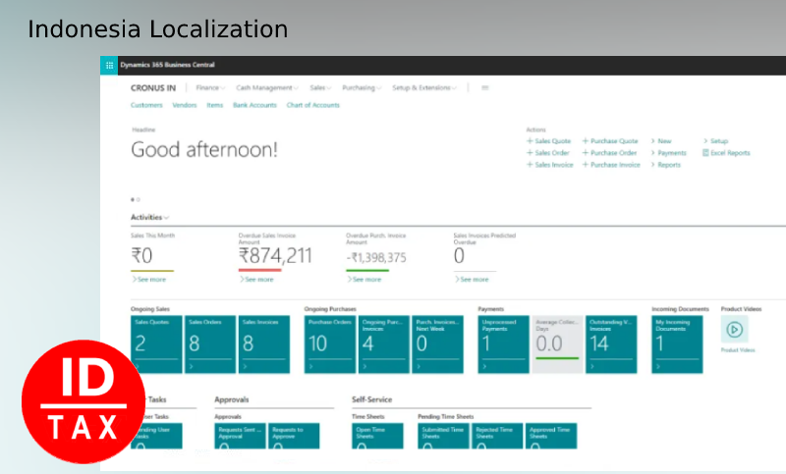786x474 pixels.
Task: Select the first headline page dot
Action: click(x=133, y=200)
